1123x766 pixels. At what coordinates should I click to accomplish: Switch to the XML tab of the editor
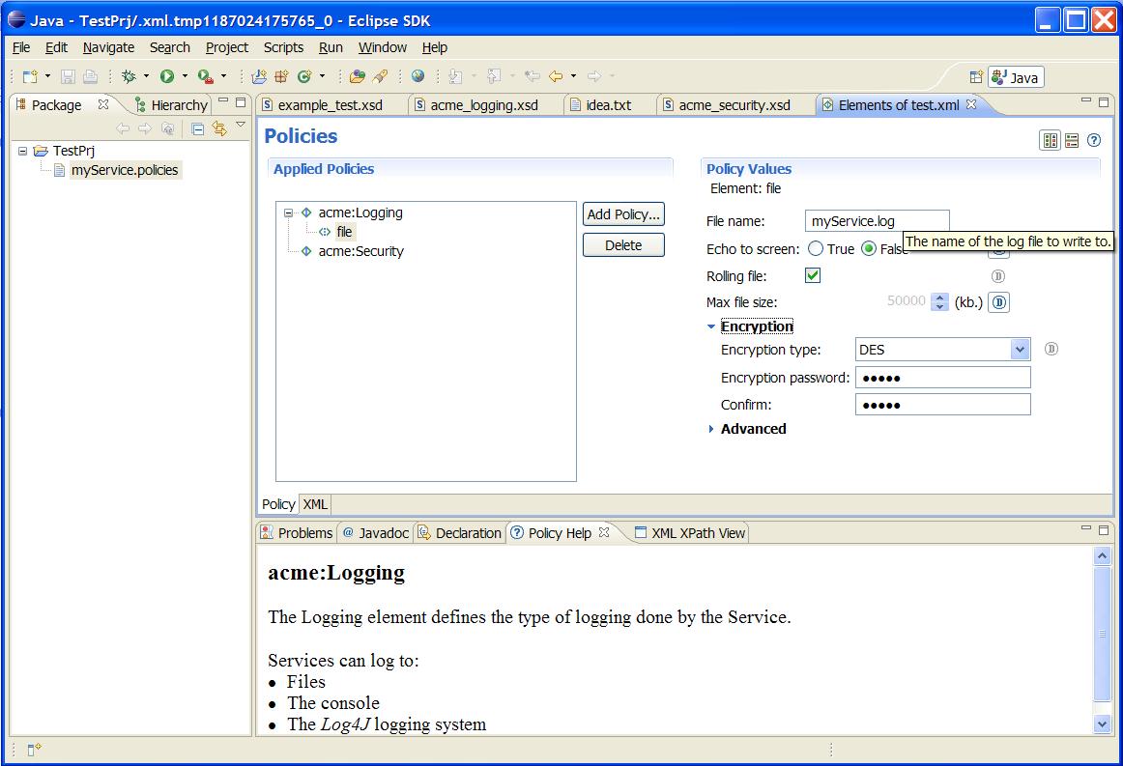315,504
